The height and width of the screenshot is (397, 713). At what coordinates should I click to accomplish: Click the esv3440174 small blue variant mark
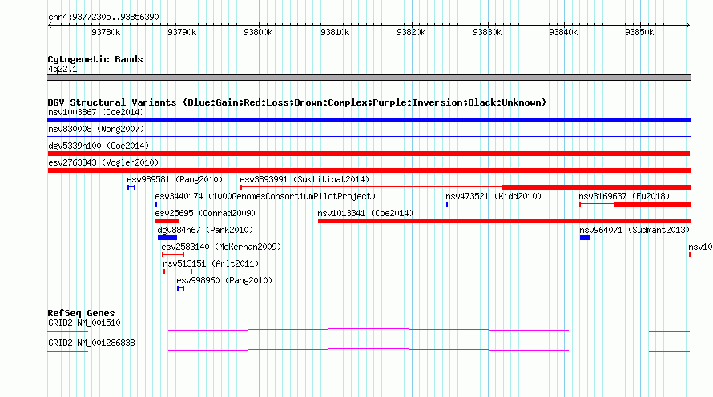tap(156, 204)
